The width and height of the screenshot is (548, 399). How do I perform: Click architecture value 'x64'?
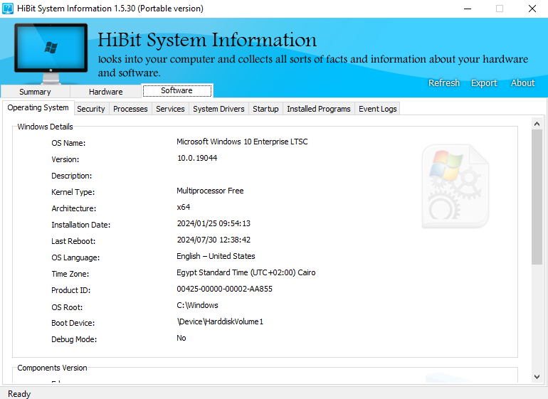coord(184,207)
